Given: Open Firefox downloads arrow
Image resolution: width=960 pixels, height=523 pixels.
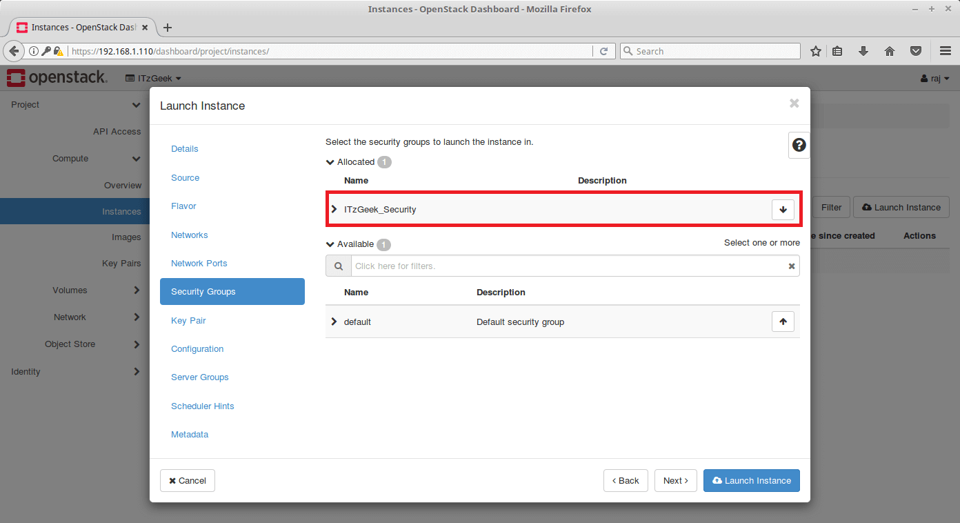Looking at the screenshot, I should [x=863, y=51].
